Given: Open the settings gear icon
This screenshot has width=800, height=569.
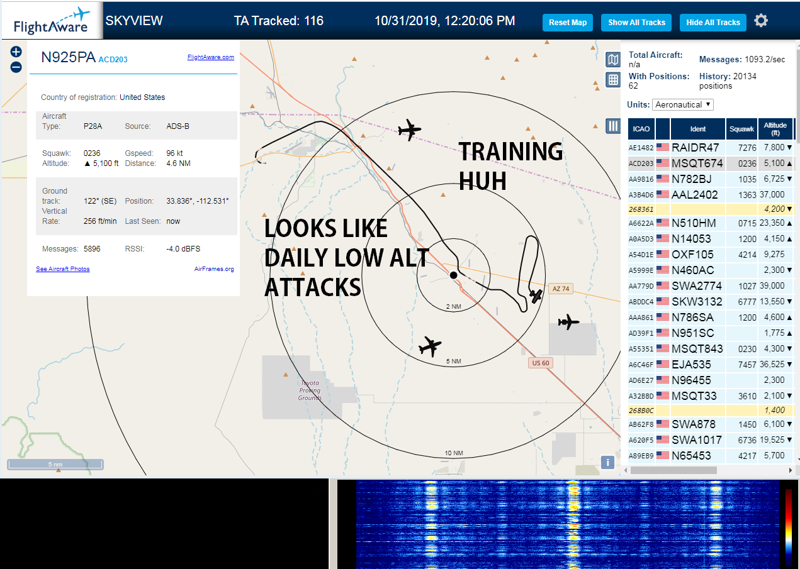Looking at the screenshot, I should tap(761, 21).
